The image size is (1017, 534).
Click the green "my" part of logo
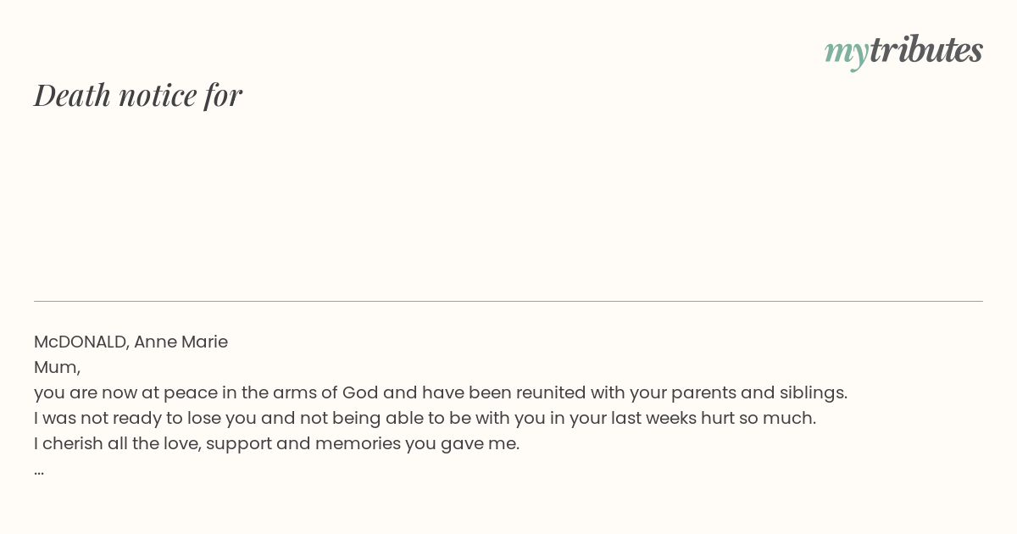[x=846, y=54]
